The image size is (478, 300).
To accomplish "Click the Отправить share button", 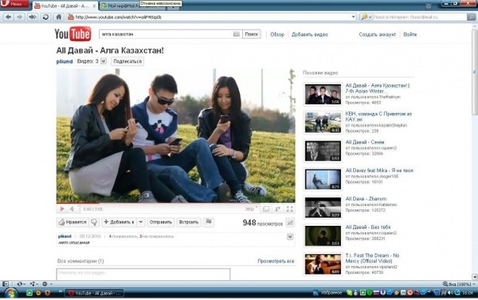I will tap(161, 222).
